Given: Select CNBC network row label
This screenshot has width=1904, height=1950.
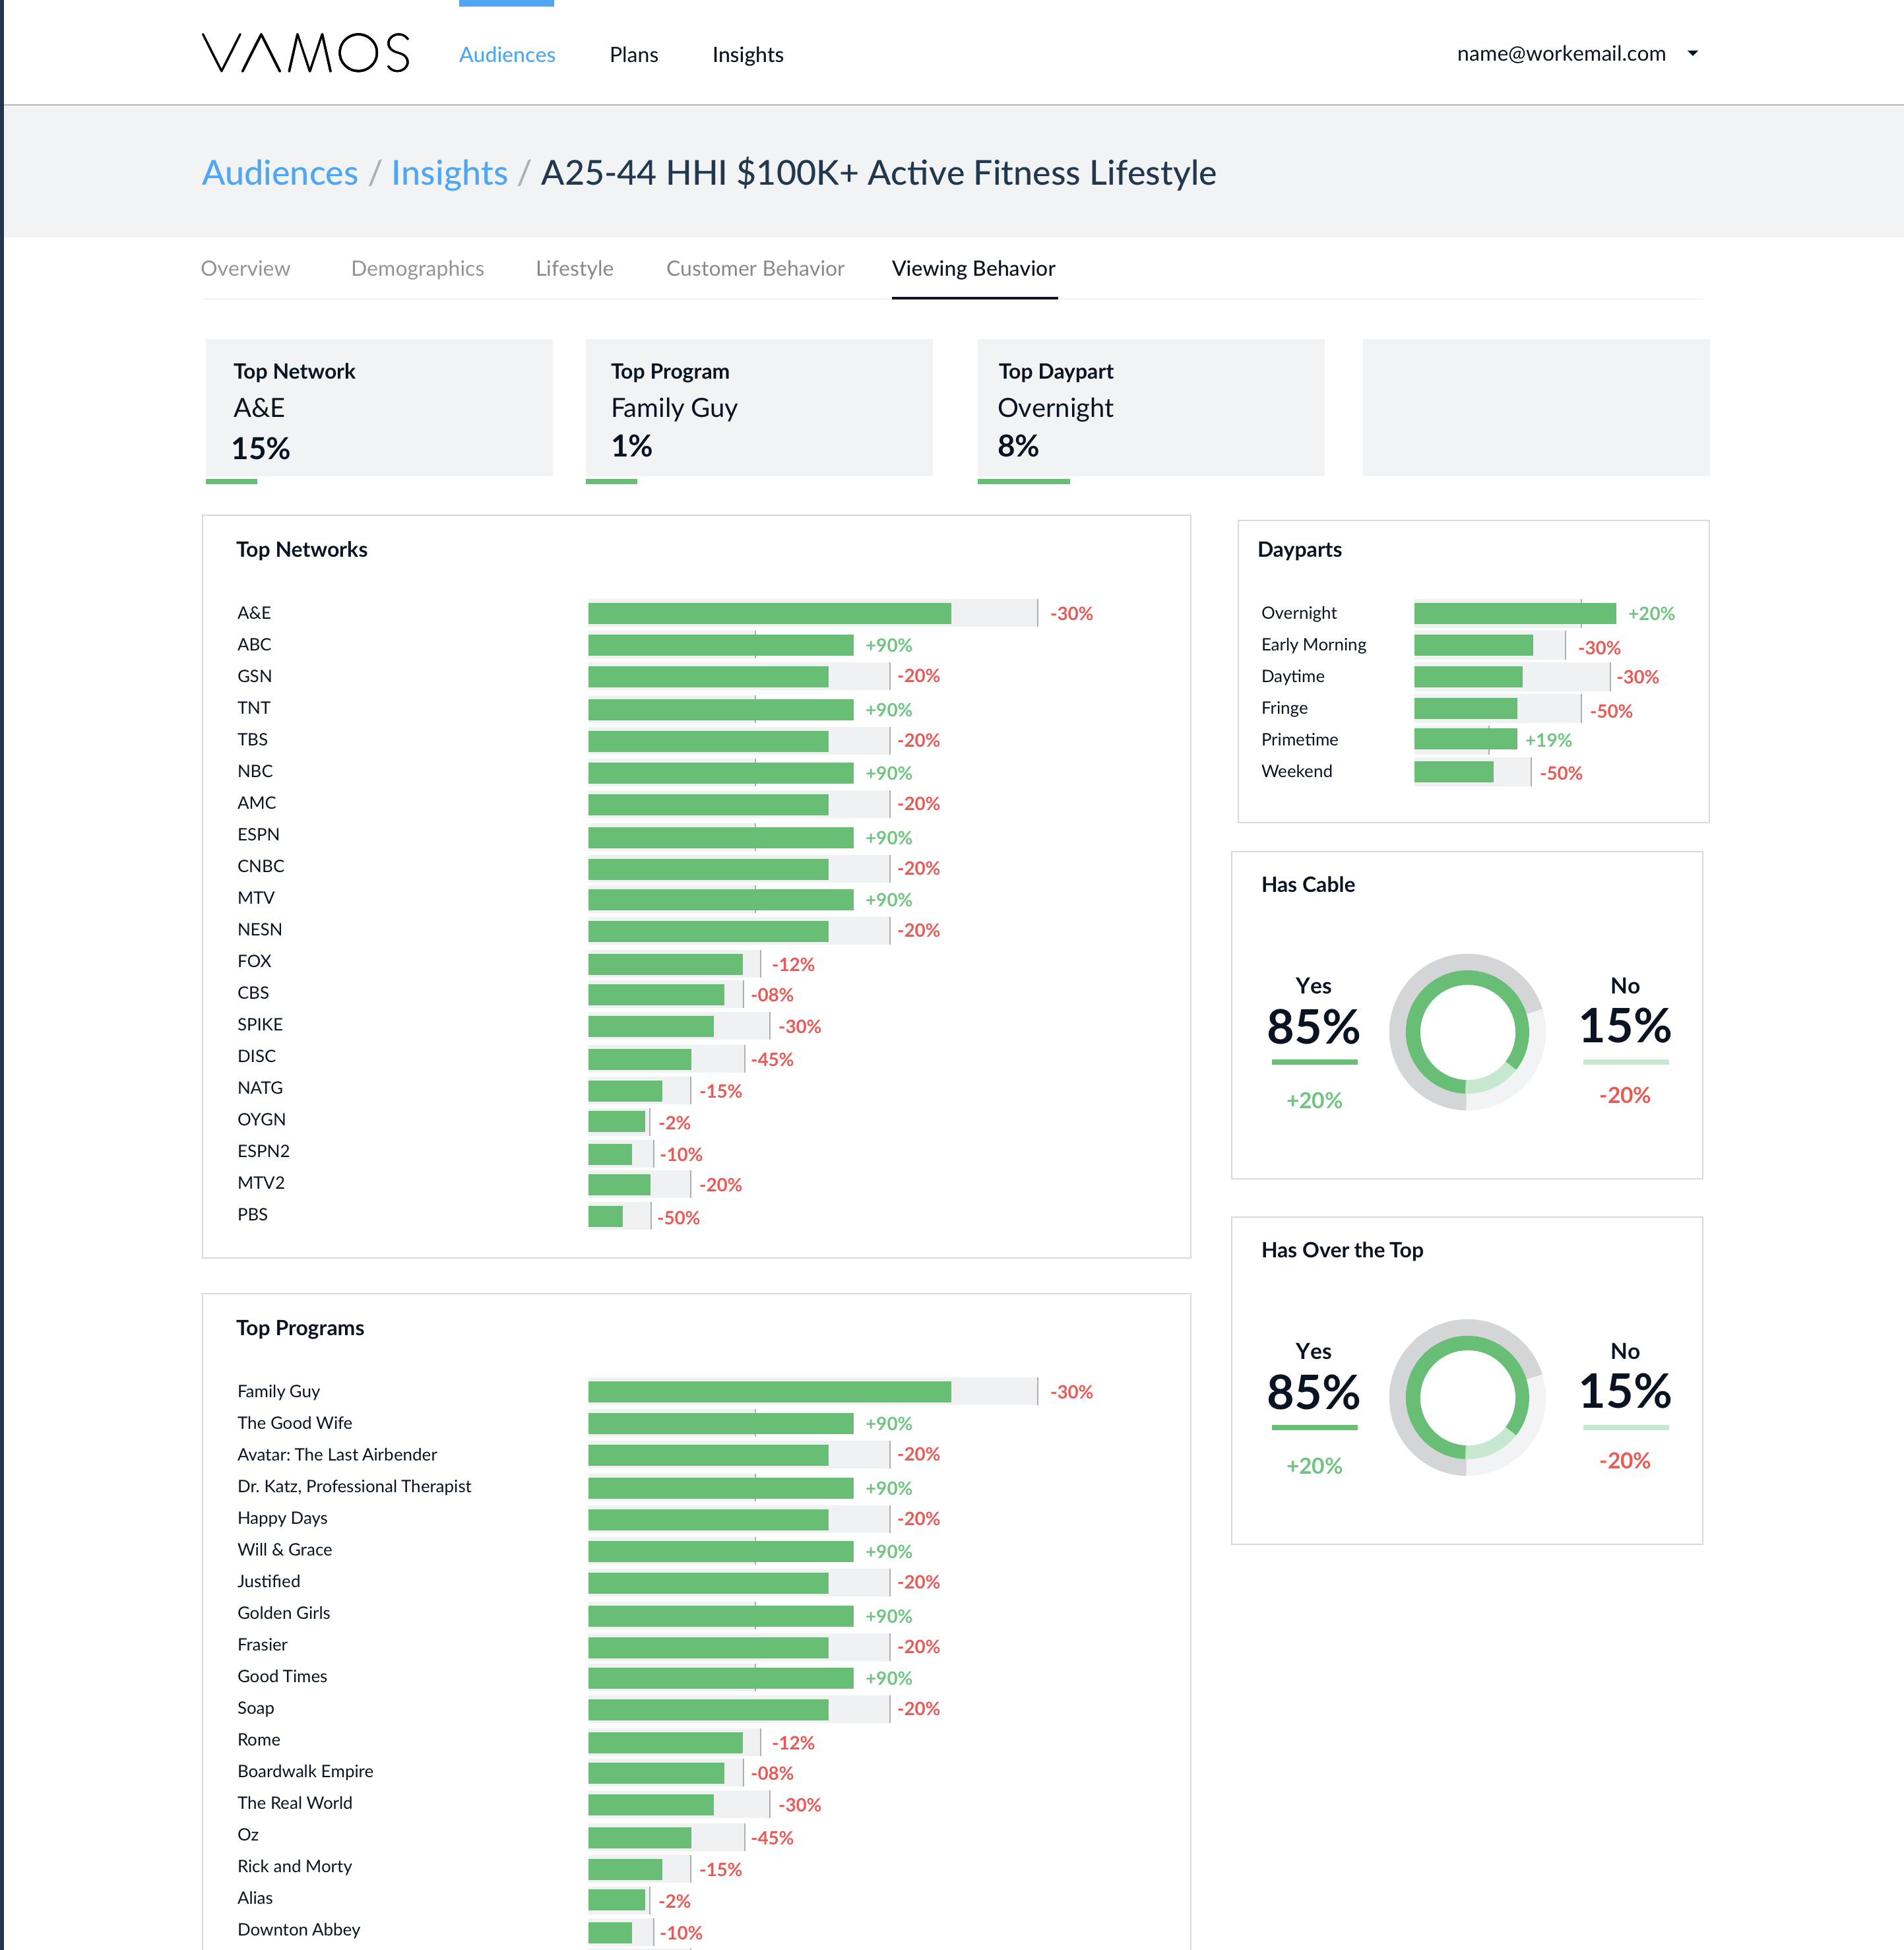Looking at the screenshot, I should (260, 866).
